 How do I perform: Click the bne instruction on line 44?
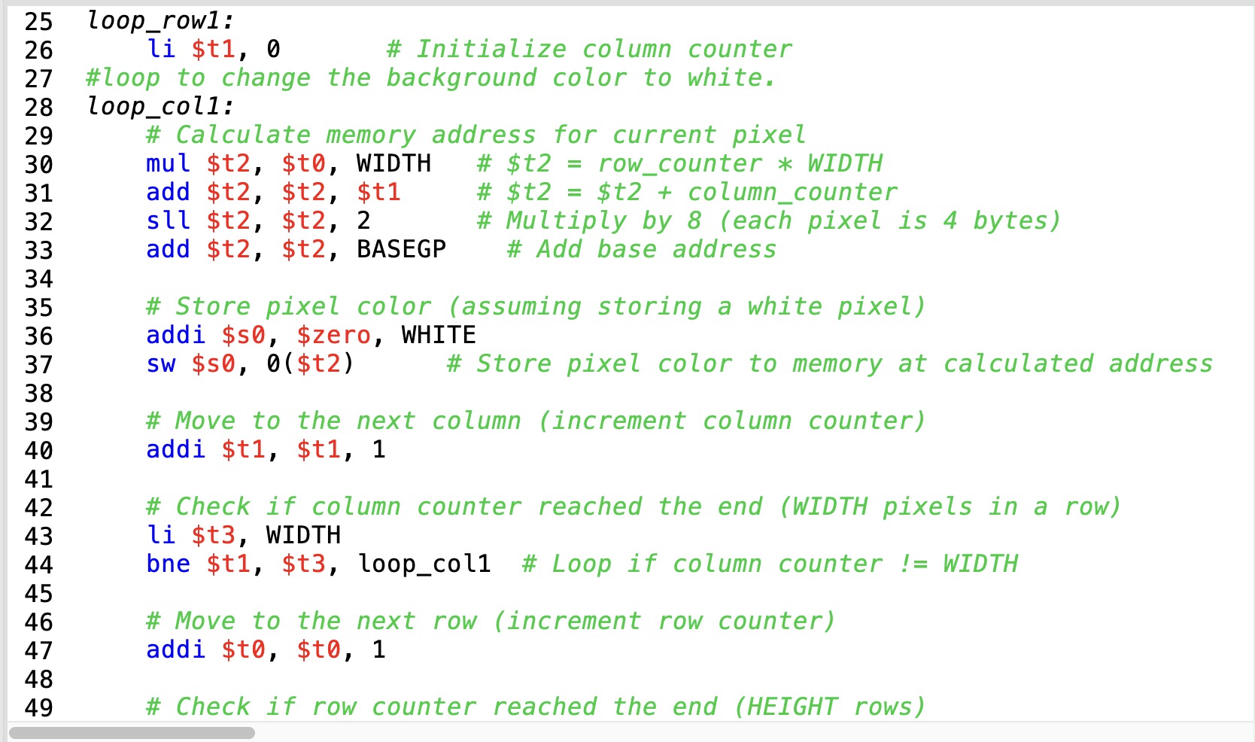pyautogui.click(x=167, y=563)
